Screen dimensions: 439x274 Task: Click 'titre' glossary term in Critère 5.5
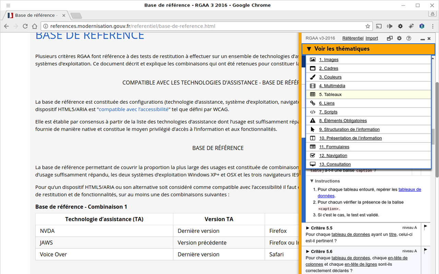click(393, 234)
